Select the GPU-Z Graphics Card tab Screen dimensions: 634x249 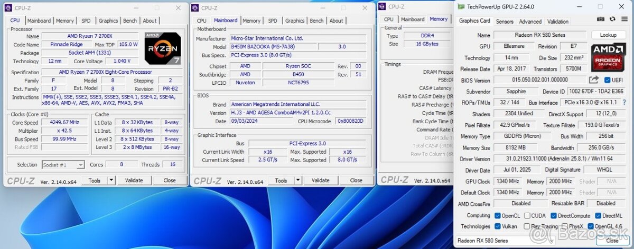474,21
